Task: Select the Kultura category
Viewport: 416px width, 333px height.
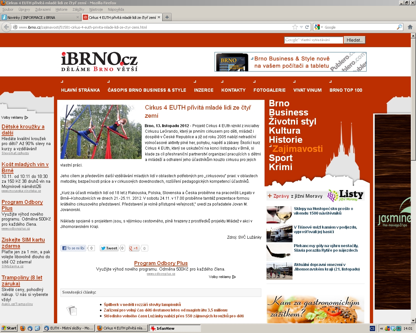Action: (x=285, y=131)
